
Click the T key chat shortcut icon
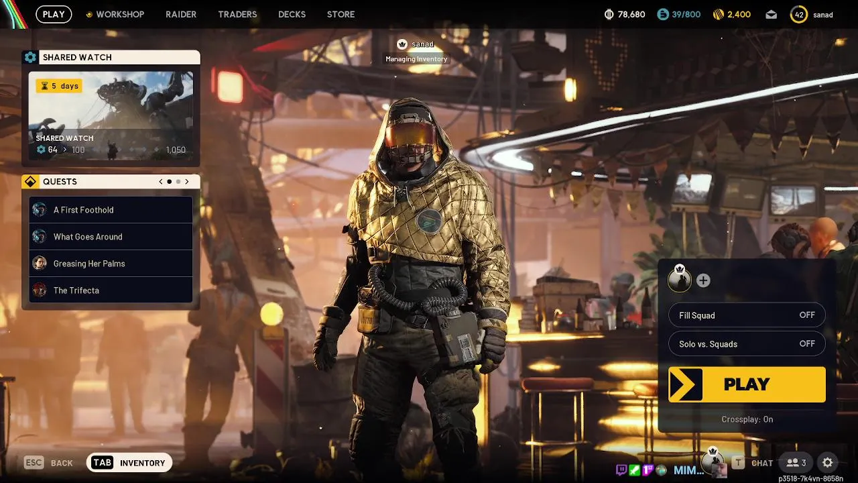point(738,463)
